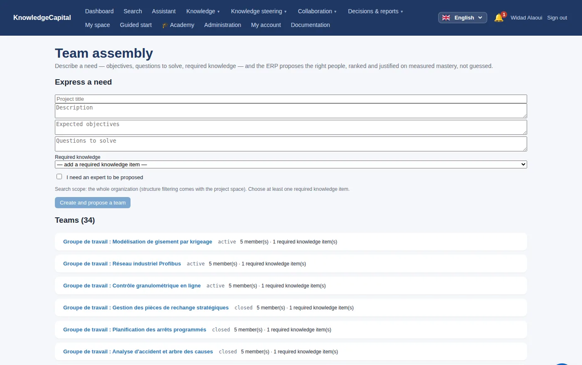Screen dimensions: 582x365
Task: Tick 'I need an expert to be proposed'
Action: click(x=59, y=177)
